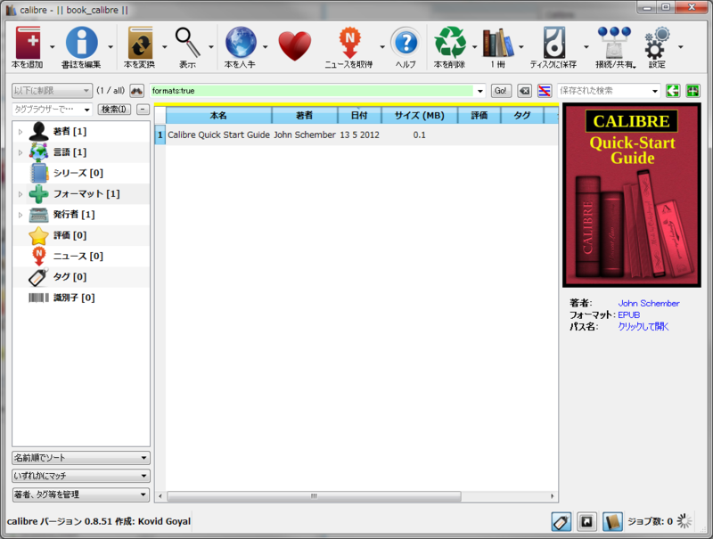Screen dimensions: 713x539
Task: Expand the 言語 [1] tree node
Action: tap(20, 152)
